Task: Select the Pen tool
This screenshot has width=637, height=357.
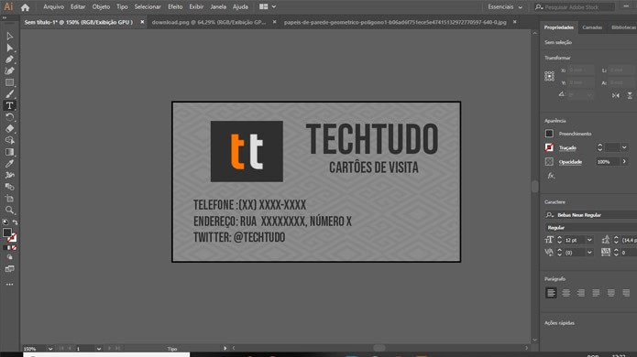Action: point(9,59)
